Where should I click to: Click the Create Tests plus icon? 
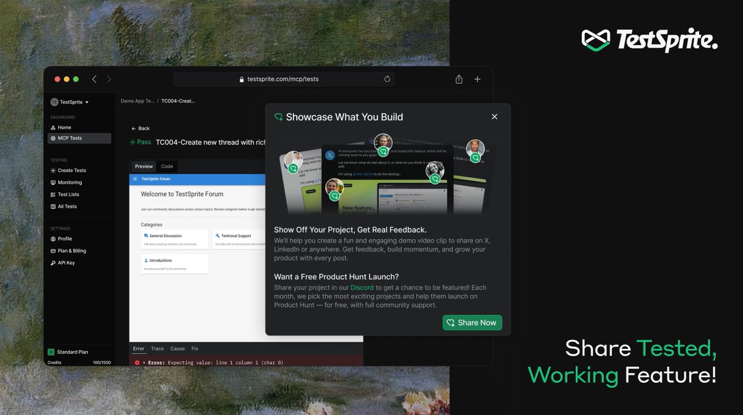click(x=53, y=170)
